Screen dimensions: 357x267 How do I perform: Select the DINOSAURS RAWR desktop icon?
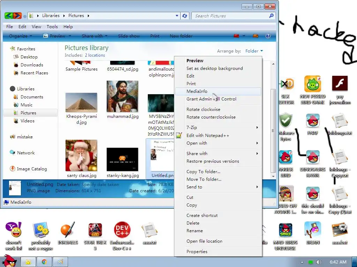[x=313, y=163]
